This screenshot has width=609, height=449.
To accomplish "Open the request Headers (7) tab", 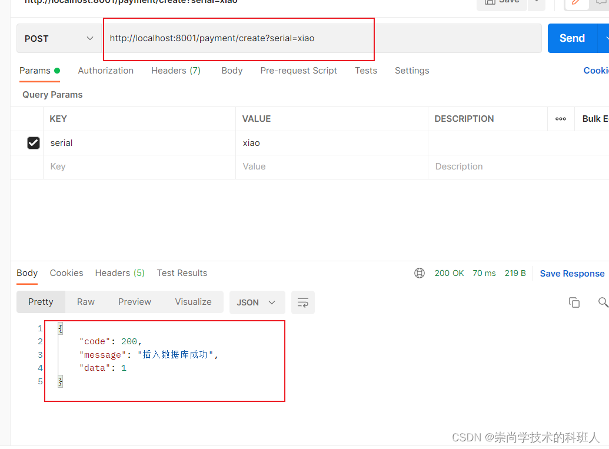I will pyautogui.click(x=176, y=71).
